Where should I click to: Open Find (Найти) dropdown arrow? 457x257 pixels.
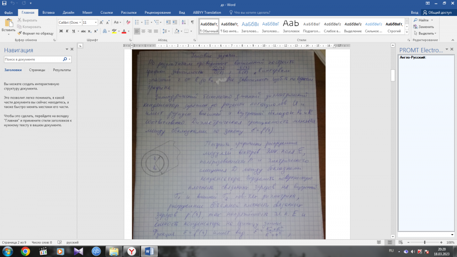click(432, 20)
